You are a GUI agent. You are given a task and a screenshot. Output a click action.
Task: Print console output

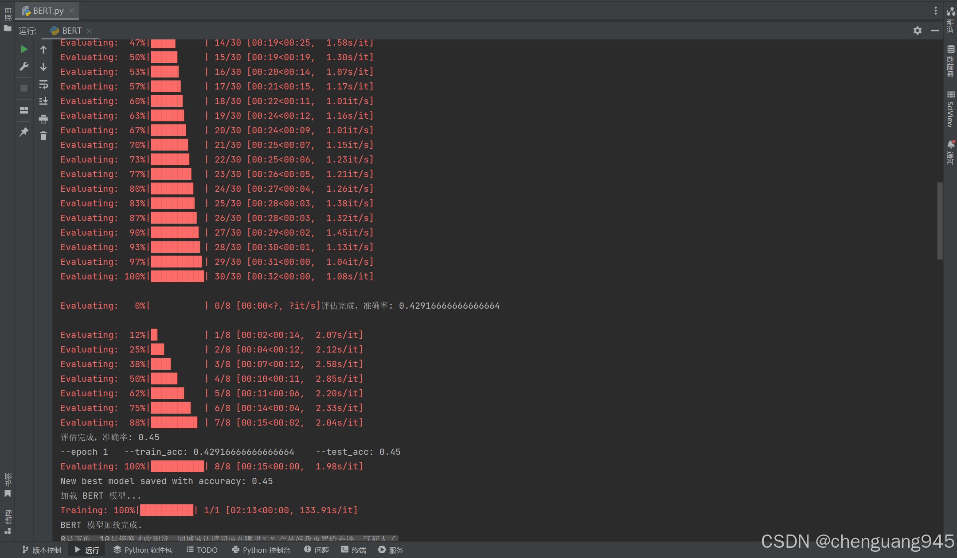(x=43, y=119)
